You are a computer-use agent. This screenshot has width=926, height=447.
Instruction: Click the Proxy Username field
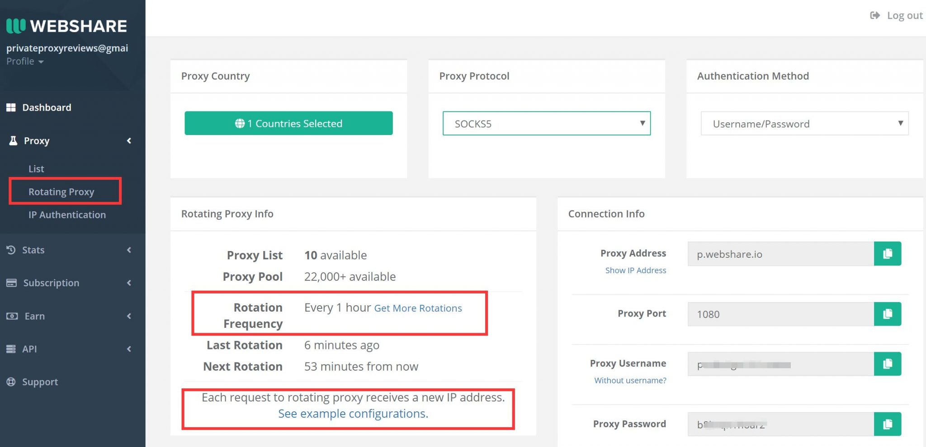pos(781,364)
